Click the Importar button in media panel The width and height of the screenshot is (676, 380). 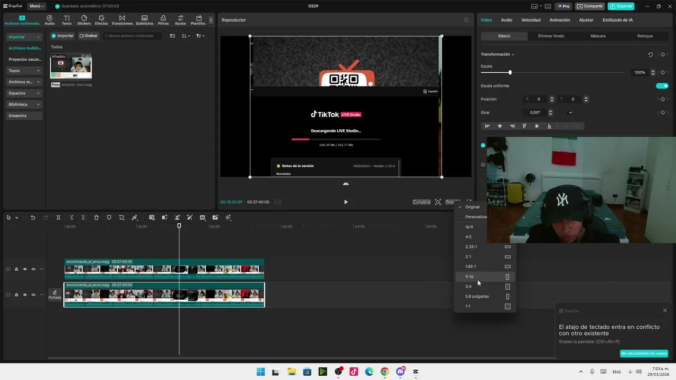click(63, 36)
